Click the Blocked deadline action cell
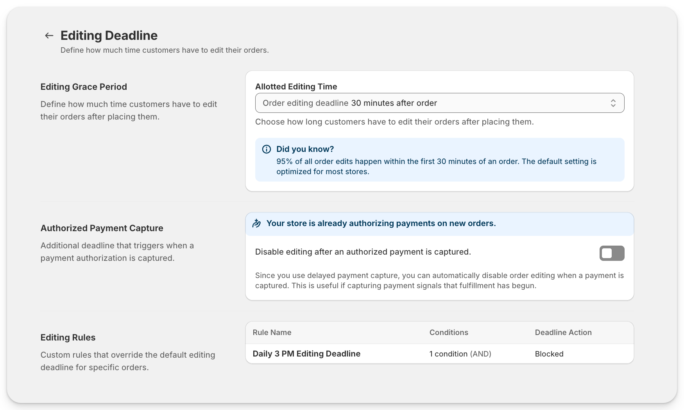684x410 pixels. [x=549, y=354]
